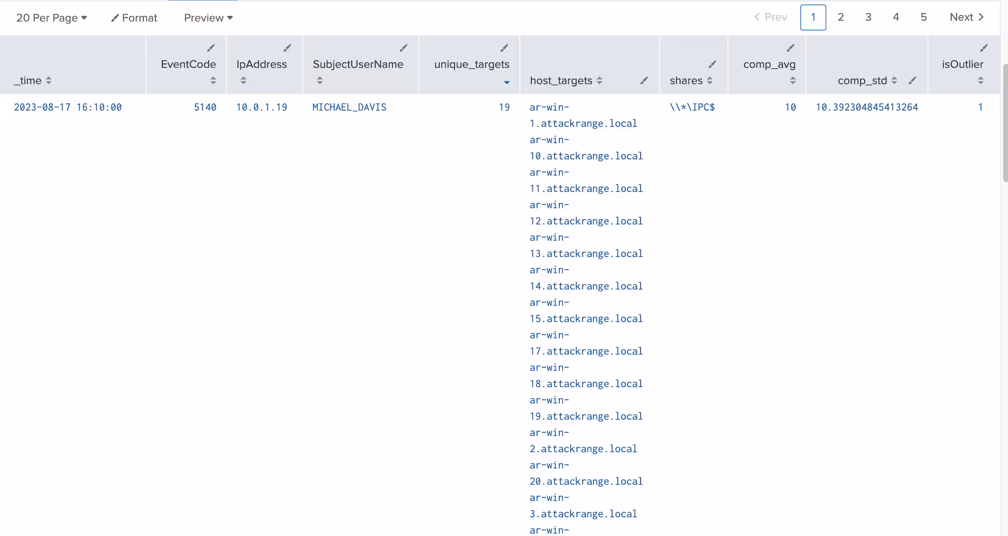The height and width of the screenshot is (536, 1008).
Task: Open the Format options menu
Action: click(134, 18)
